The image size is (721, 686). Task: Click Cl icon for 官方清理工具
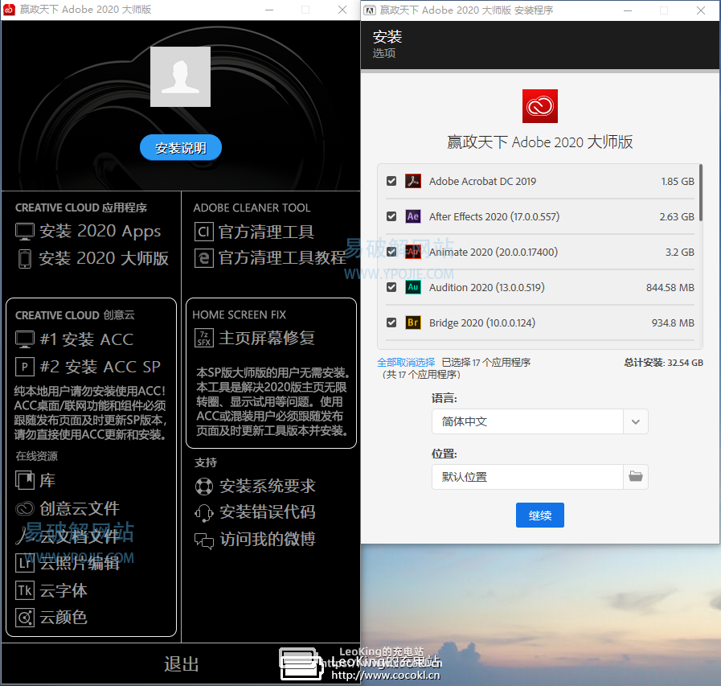[203, 232]
